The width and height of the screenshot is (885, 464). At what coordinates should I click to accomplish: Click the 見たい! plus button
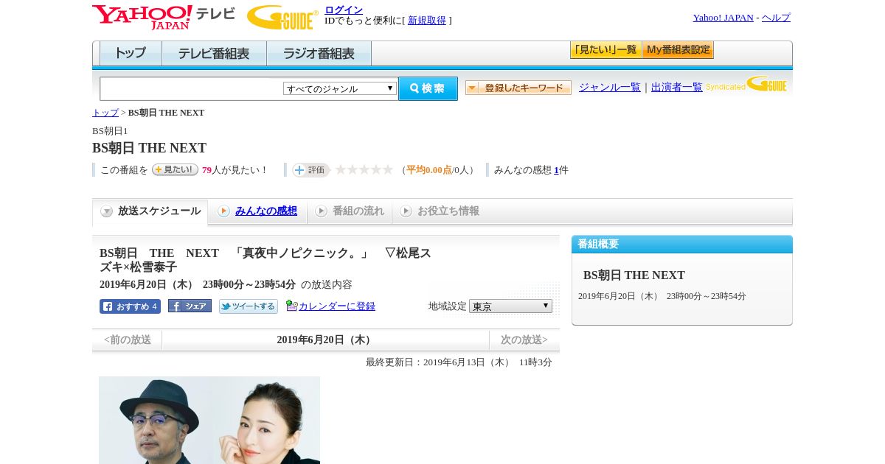point(175,169)
